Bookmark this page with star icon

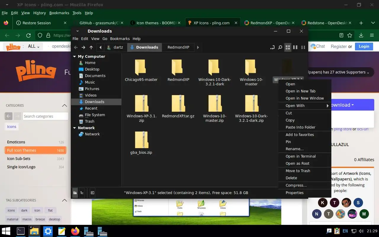click(x=350, y=35)
